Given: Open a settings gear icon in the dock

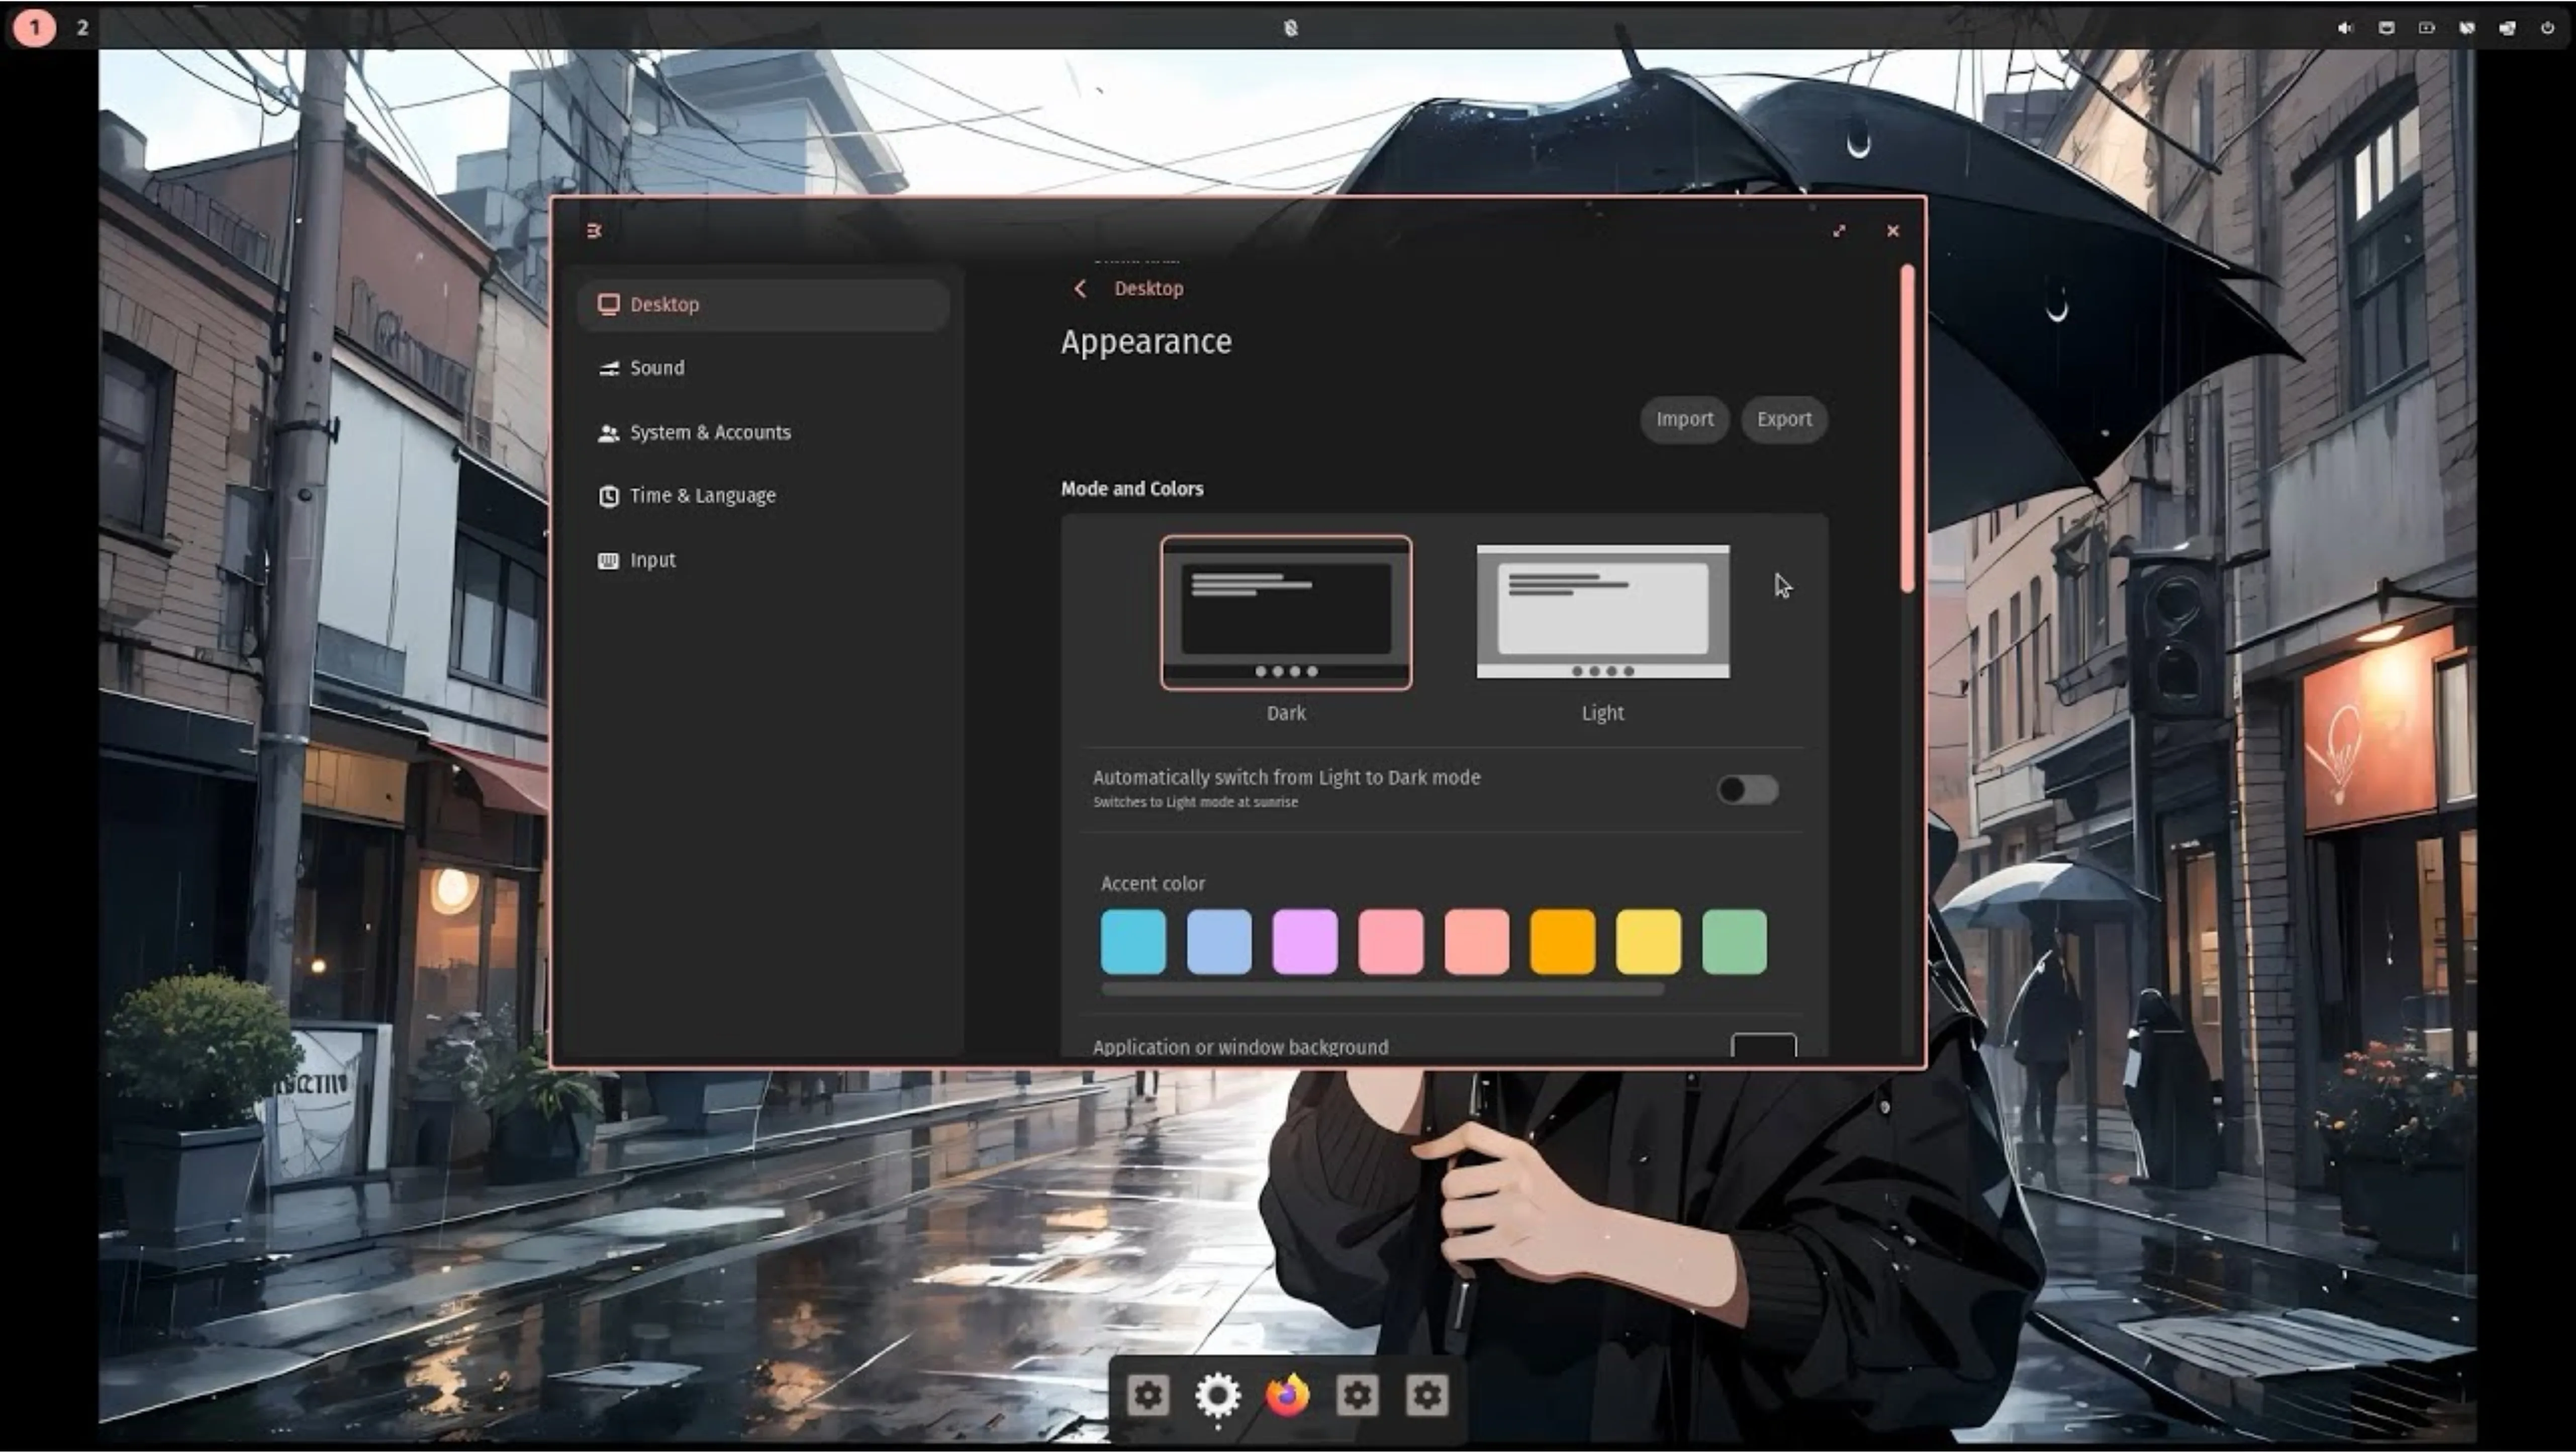Looking at the screenshot, I should tap(1148, 1396).
